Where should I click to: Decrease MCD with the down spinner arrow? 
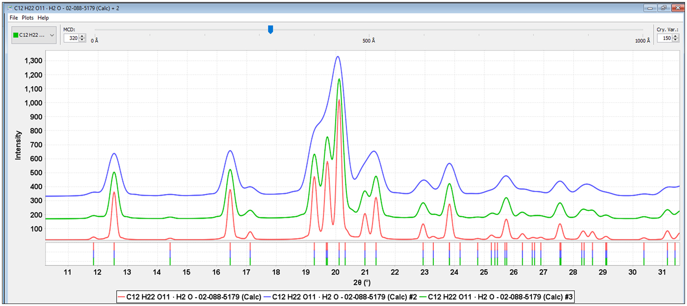coord(82,40)
